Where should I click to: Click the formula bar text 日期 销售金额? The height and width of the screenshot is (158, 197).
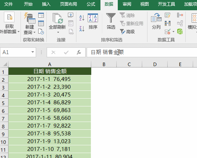tap(107, 52)
